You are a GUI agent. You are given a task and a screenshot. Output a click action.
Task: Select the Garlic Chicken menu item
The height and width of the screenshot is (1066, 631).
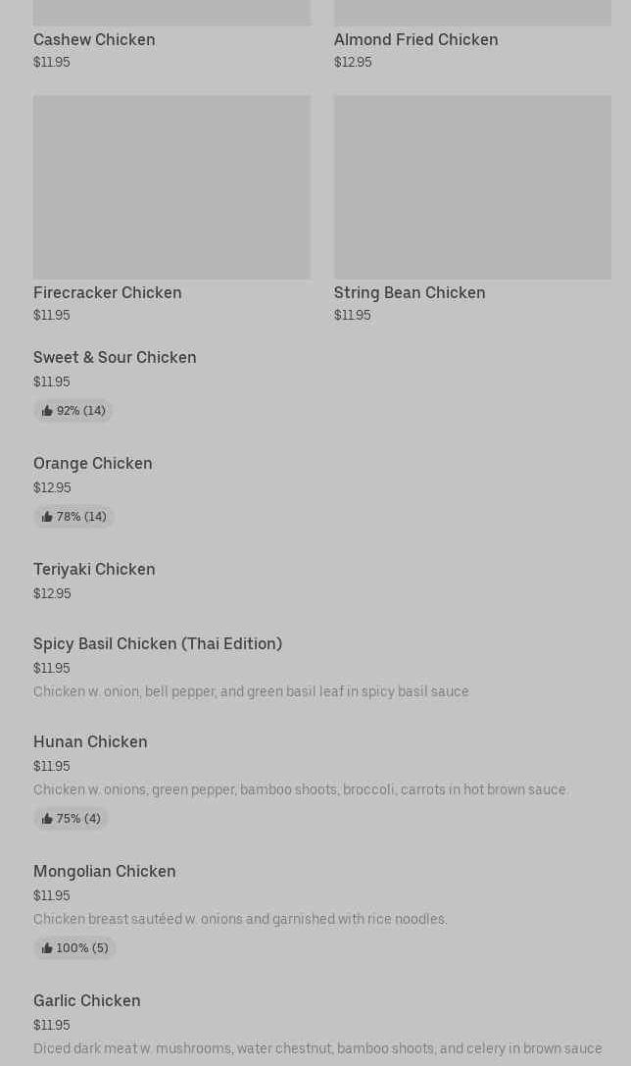87,1000
